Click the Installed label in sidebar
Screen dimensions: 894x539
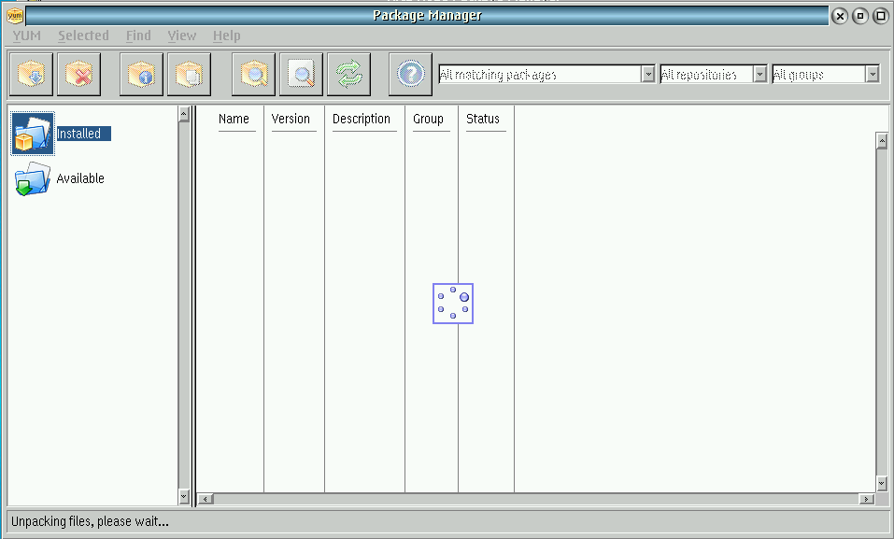(x=84, y=134)
